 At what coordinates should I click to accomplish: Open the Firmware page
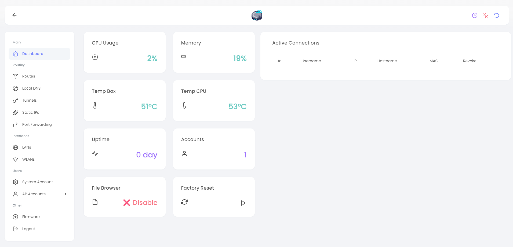pyautogui.click(x=31, y=217)
